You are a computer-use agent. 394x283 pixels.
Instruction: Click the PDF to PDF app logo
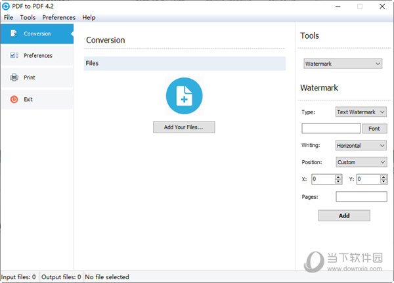coord(6,7)
